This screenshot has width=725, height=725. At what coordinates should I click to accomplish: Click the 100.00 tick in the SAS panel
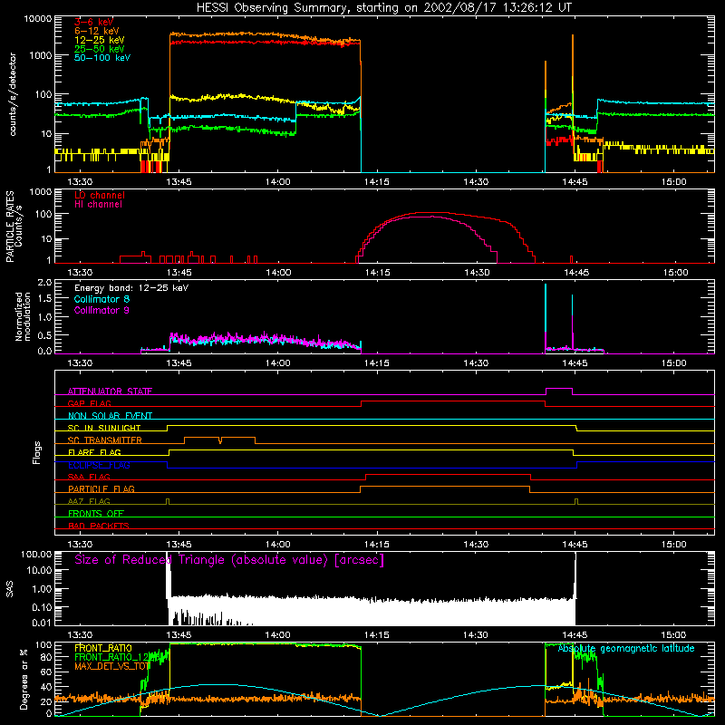coord(36,555)
